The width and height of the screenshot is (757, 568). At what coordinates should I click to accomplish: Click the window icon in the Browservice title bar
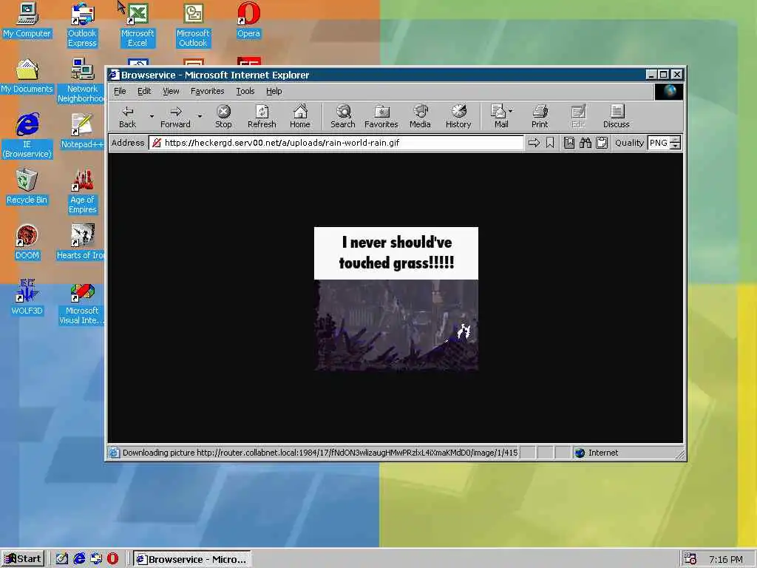114,75
